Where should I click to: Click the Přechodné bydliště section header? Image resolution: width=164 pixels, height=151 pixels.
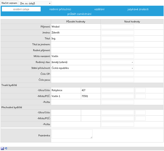12,107
